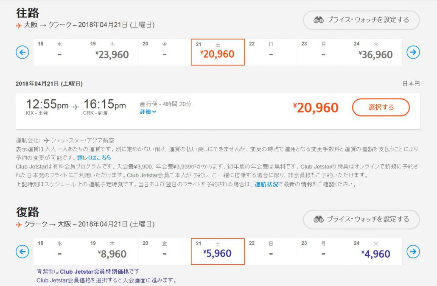The height and width of the screenshot is (286, 437).
Task: Select the ¥20,960 flight with the 選択する button
Action: pos(381,108)
